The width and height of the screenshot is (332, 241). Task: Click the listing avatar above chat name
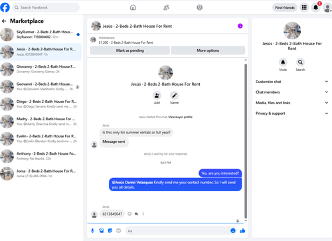point(165,72)
